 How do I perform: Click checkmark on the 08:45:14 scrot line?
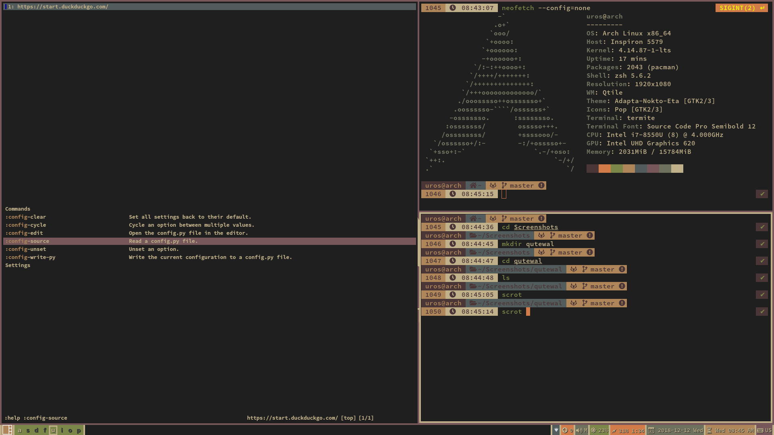pyautogui.click(x=762, y=311)
